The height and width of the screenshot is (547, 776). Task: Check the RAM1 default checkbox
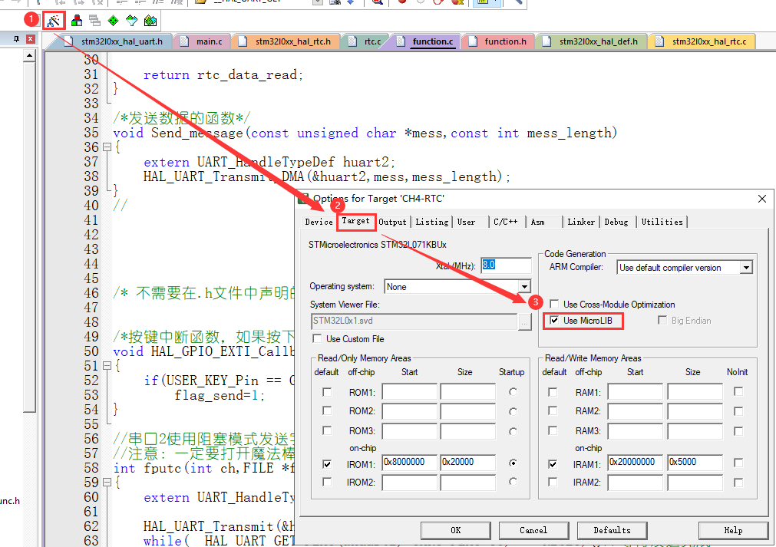click(553, 392)
